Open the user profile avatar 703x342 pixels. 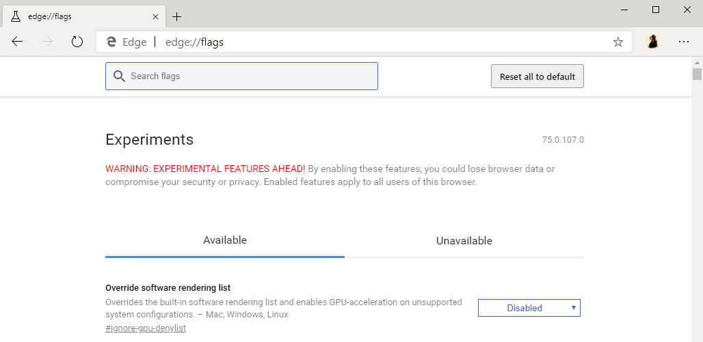coord(653,42)
